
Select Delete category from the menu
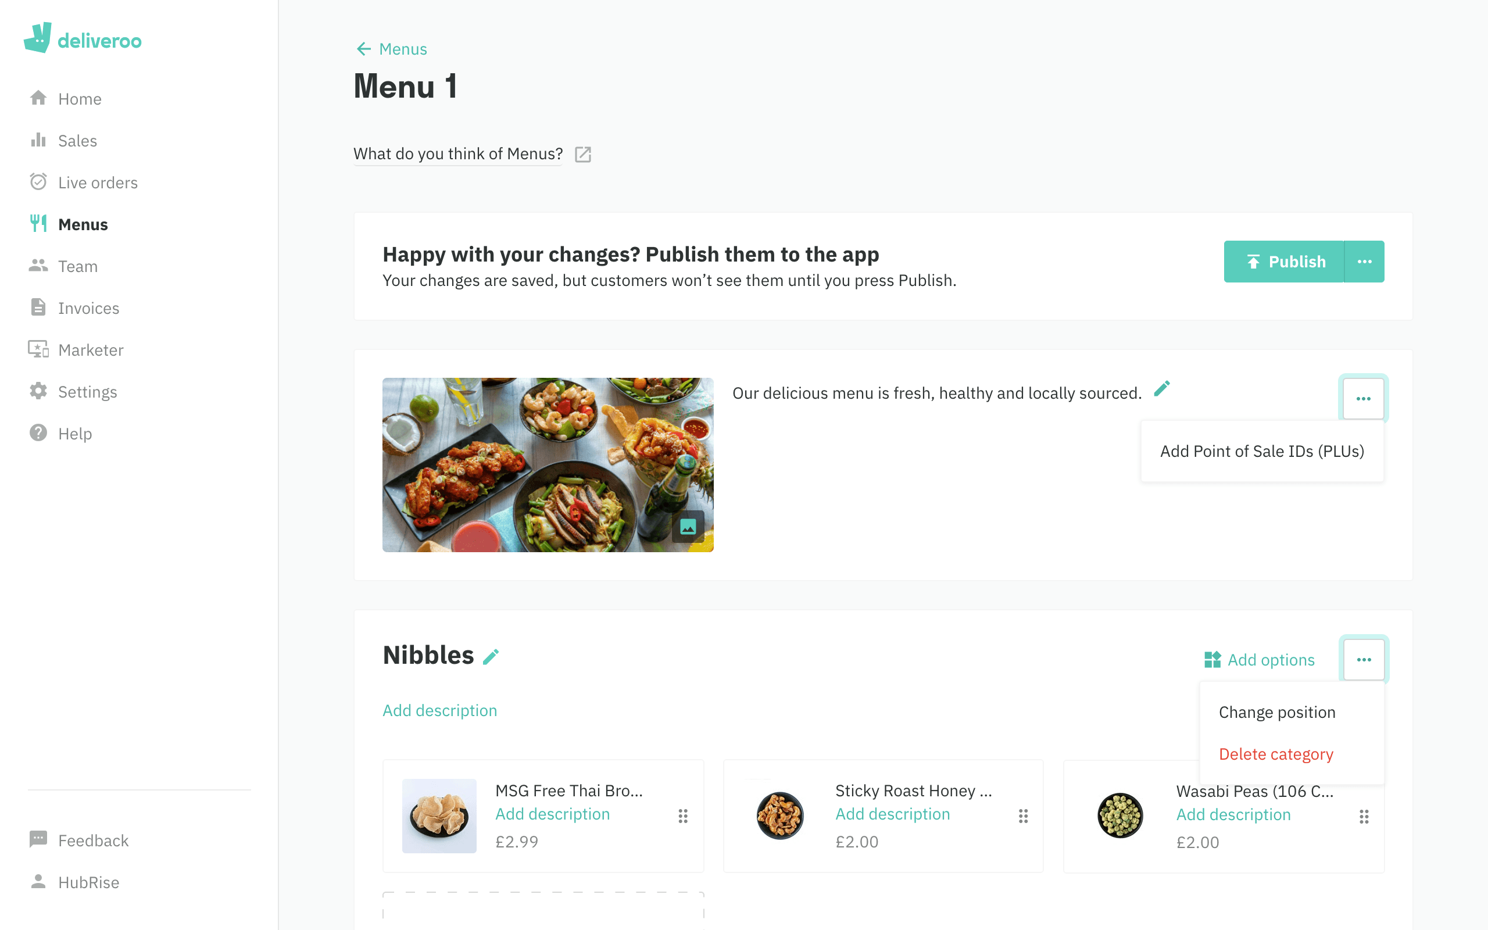pos(1276,753)
